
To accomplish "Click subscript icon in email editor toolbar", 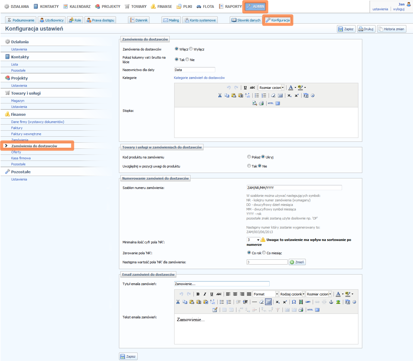I will coord(278,302).
